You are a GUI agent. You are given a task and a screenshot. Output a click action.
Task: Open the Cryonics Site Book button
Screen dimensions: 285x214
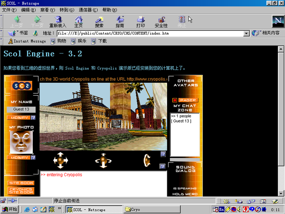click(21, 191)
